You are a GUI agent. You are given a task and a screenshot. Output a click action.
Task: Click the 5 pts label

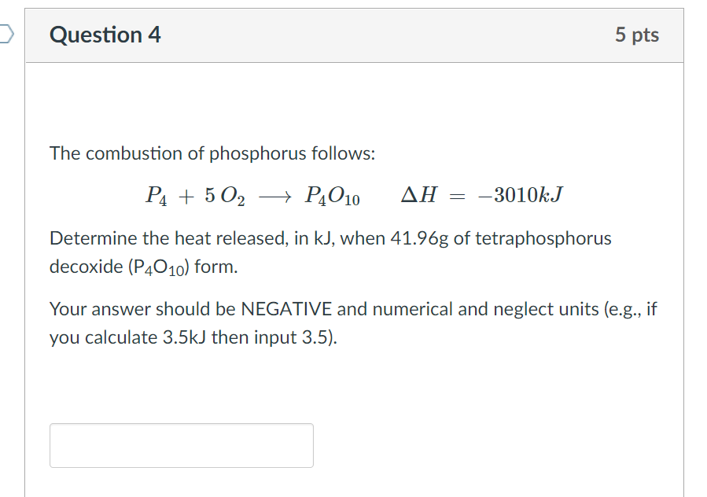pyautogui.click(x=639, y=35)
